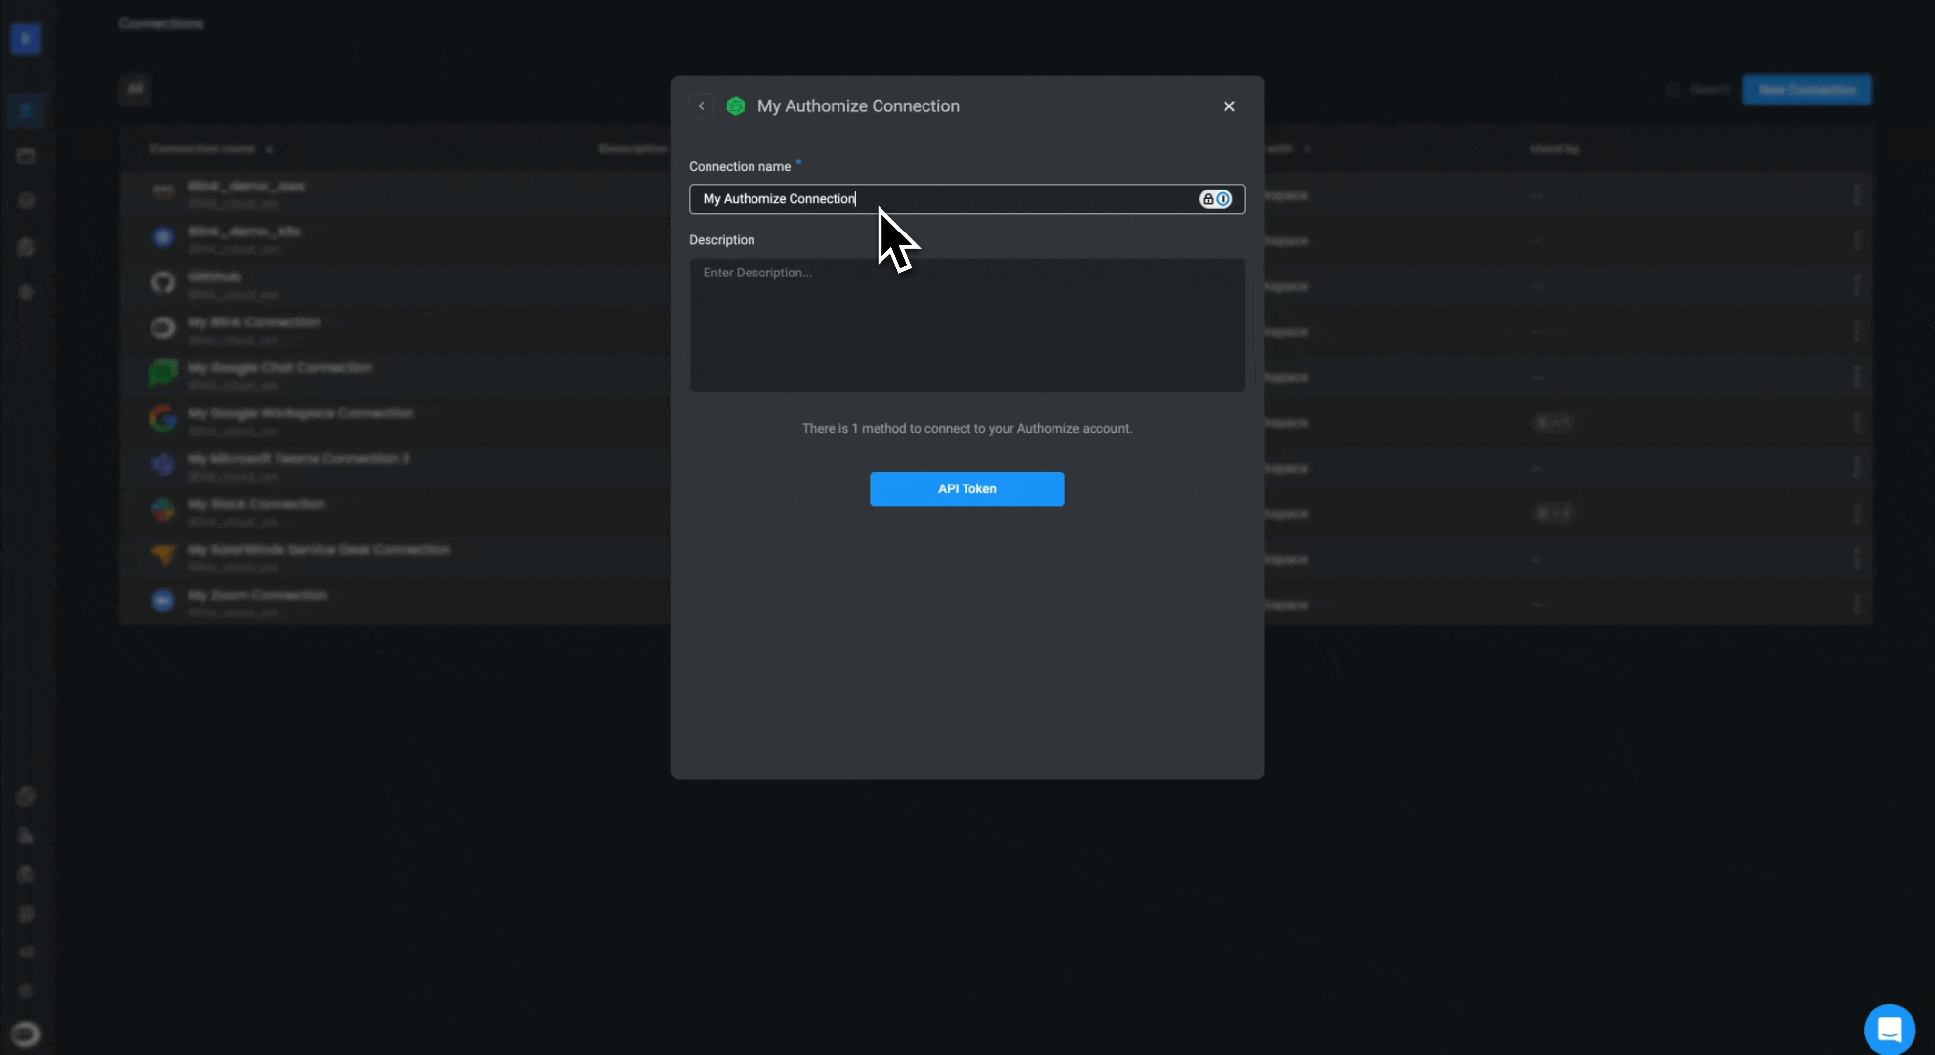Close the My Authomize Connection dialog
The width and height of the screenshot is (1935, 1055).
click(x=1228, y=106)
